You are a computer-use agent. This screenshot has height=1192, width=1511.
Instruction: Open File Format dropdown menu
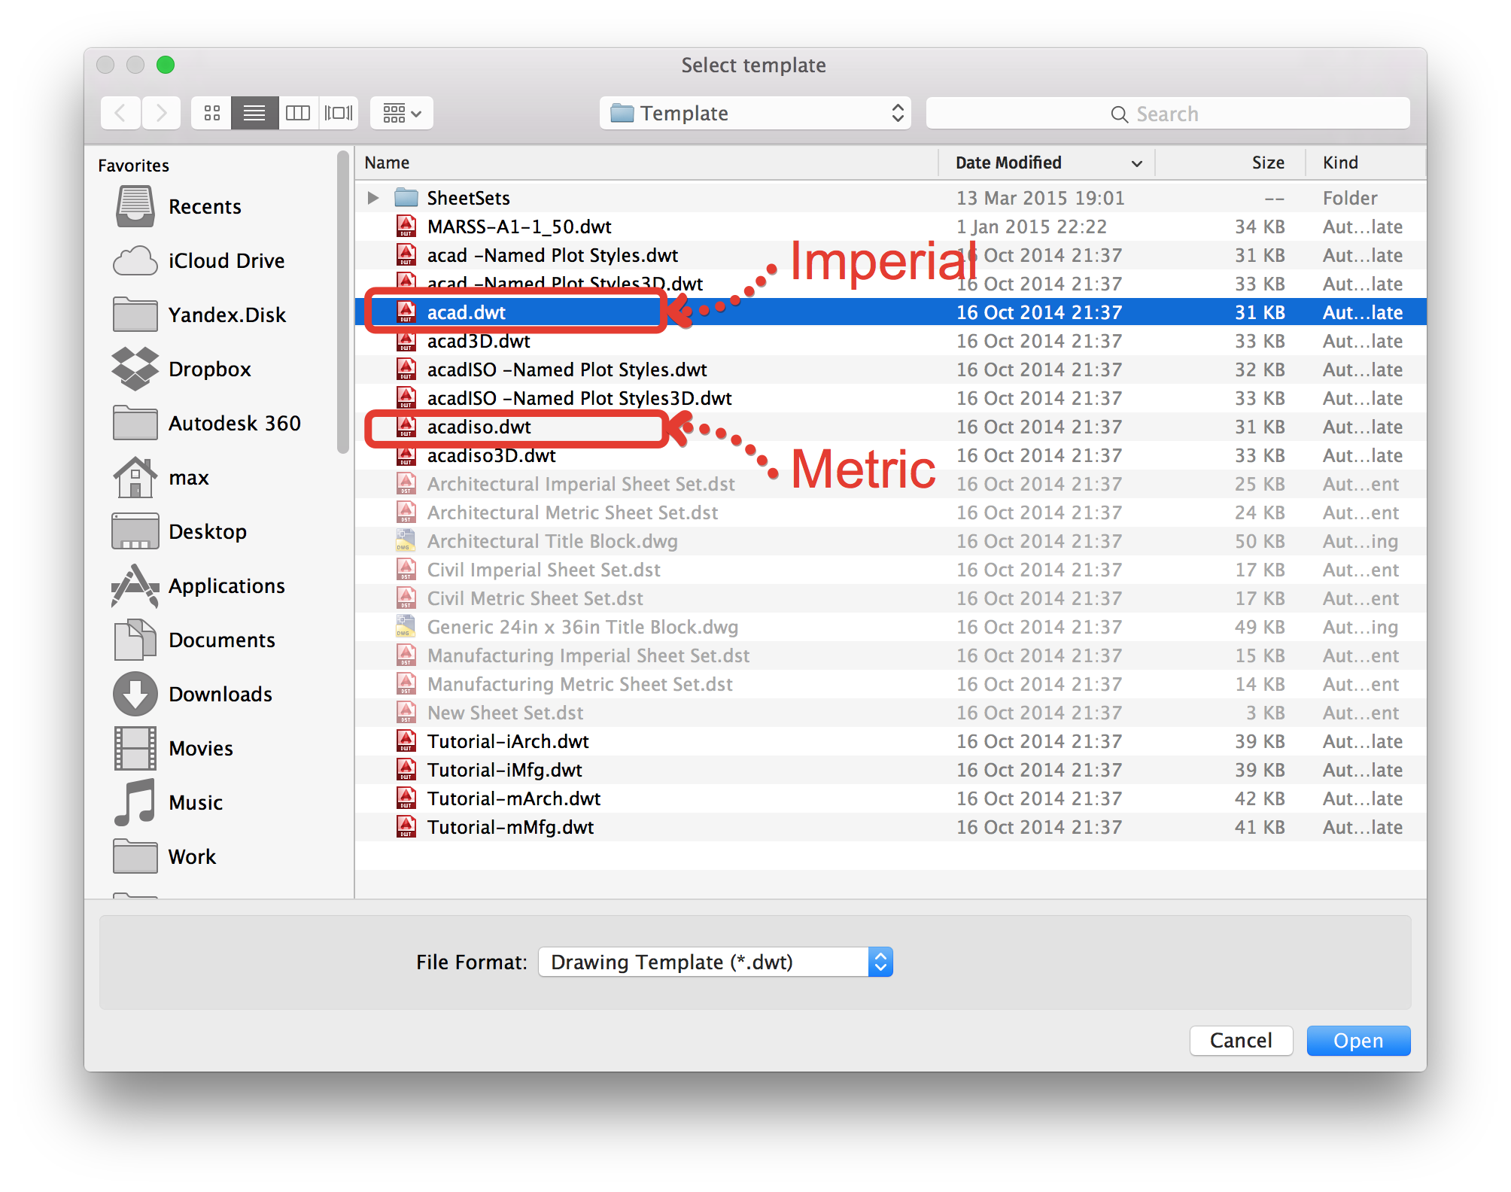pos(716,962)
